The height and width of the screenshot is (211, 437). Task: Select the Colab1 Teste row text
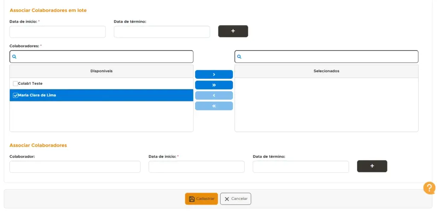[x=30, y=84]
